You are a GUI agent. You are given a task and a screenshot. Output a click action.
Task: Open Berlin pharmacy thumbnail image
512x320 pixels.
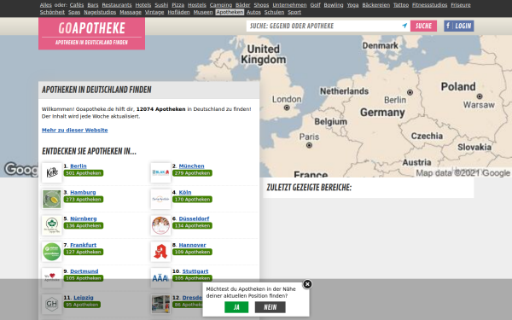pos(52,172)
